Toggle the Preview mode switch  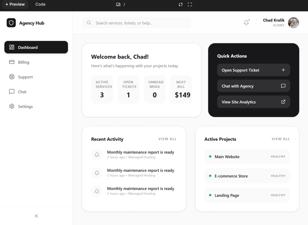point(15,4)
